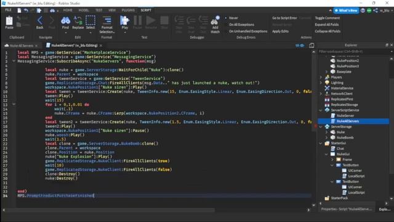Click the help icon beside What's New

(x=363, y=10)
